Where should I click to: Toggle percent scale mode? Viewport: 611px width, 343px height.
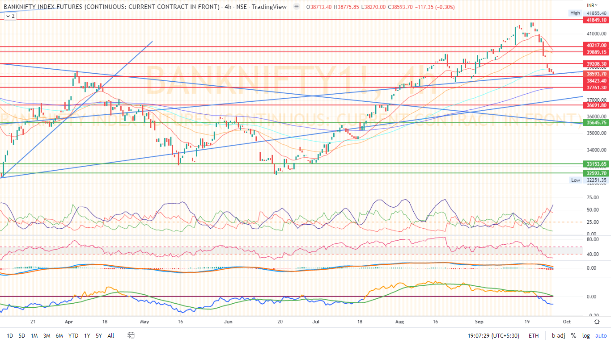tap(573, 335)
